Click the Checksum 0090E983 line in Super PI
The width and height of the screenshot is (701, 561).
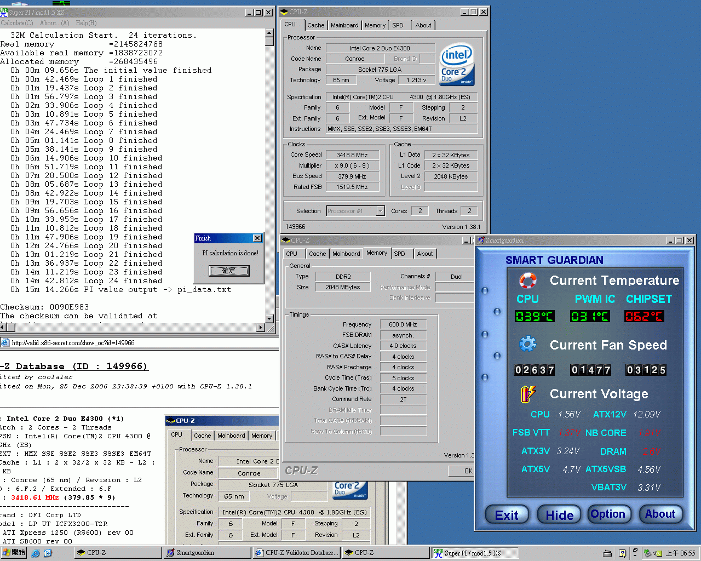[x=44, y=307]
